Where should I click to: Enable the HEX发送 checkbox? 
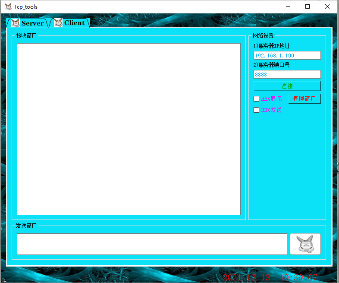coord(257,110)
